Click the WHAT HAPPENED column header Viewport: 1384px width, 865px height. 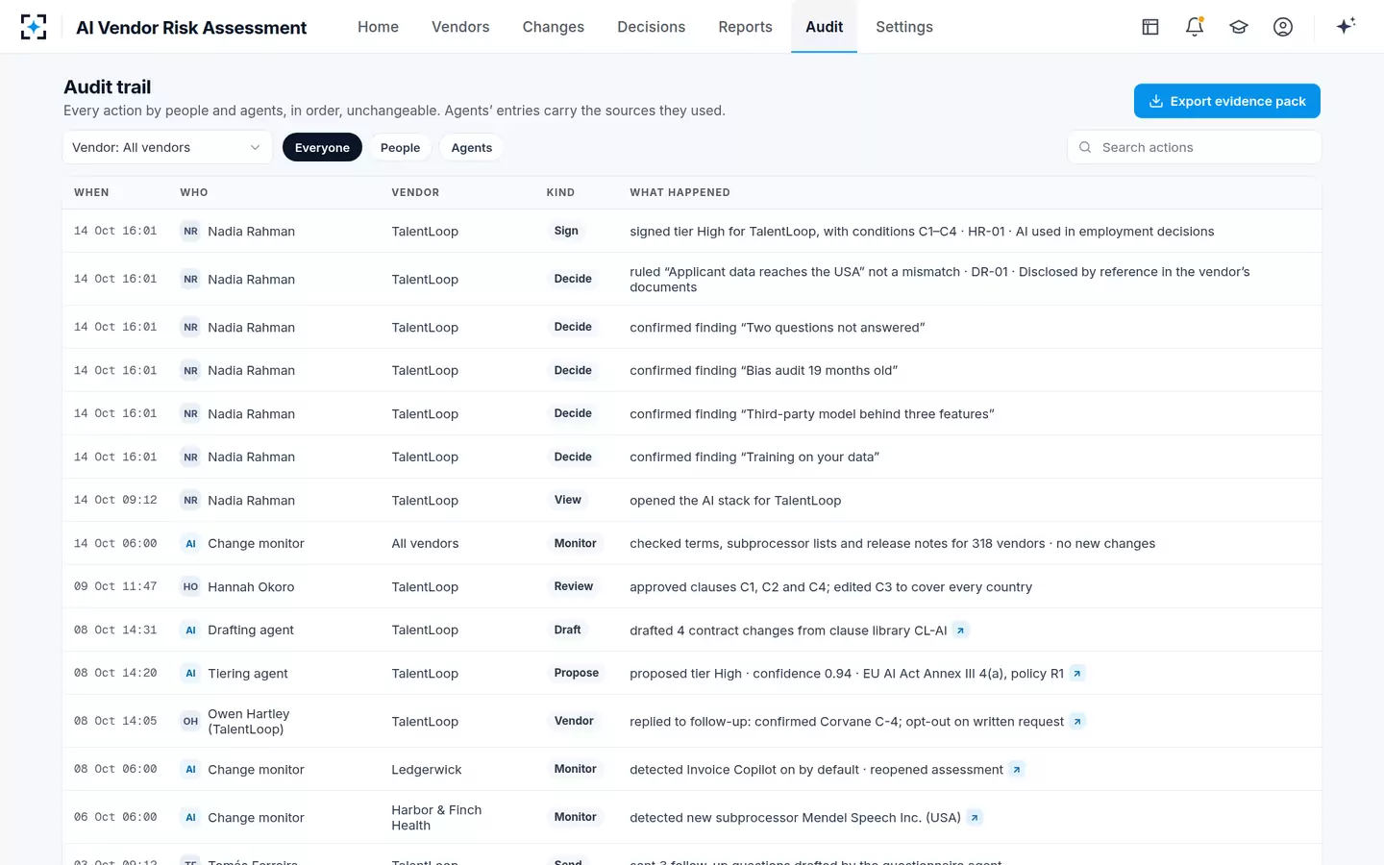coord(680,192)
